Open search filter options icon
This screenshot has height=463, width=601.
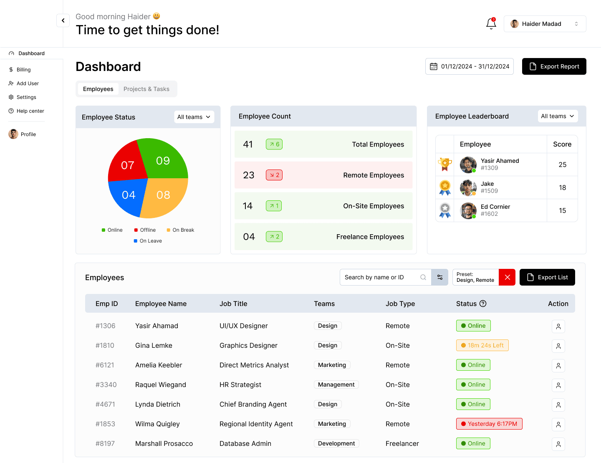pyautogui.click(x=439, y=277)
